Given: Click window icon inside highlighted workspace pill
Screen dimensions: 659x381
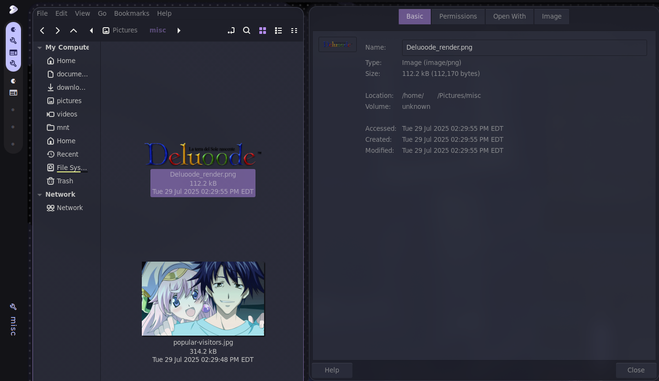Looking at the screenshot, I should click(x=13, y=53).
